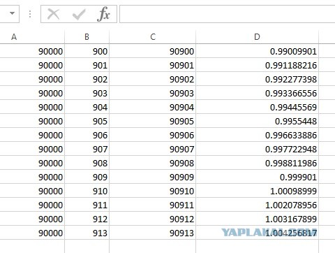Select cell with value 0.997722948
This screenshot has height=253, width=335.
click(x=258, y=149)
